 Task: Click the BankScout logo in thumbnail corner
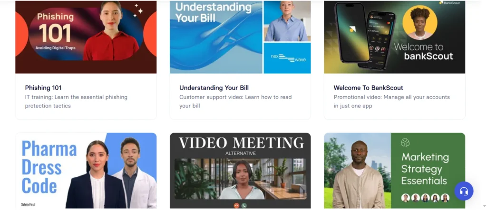point(449,3)
